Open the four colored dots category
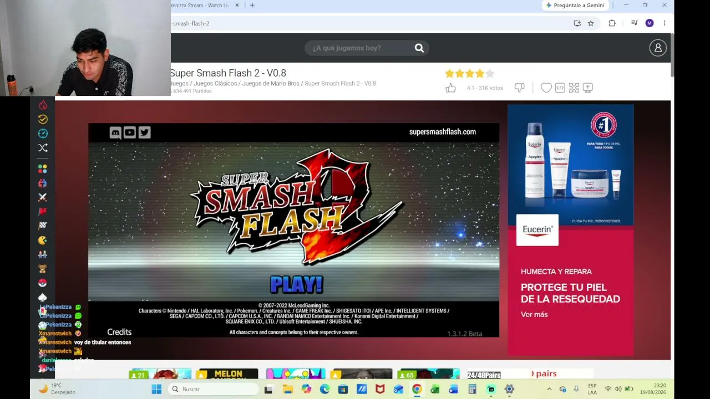Image resolution: width=710 pixels, height=399 pixels. tap(43, 168)
